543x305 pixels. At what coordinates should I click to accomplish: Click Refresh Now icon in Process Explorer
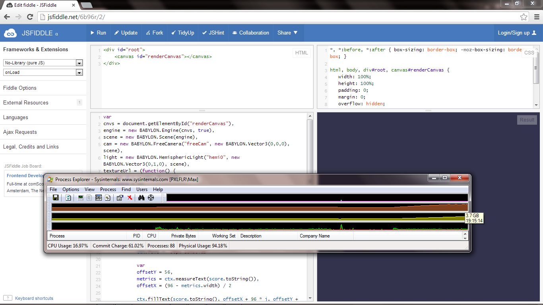tap(68, 197)
